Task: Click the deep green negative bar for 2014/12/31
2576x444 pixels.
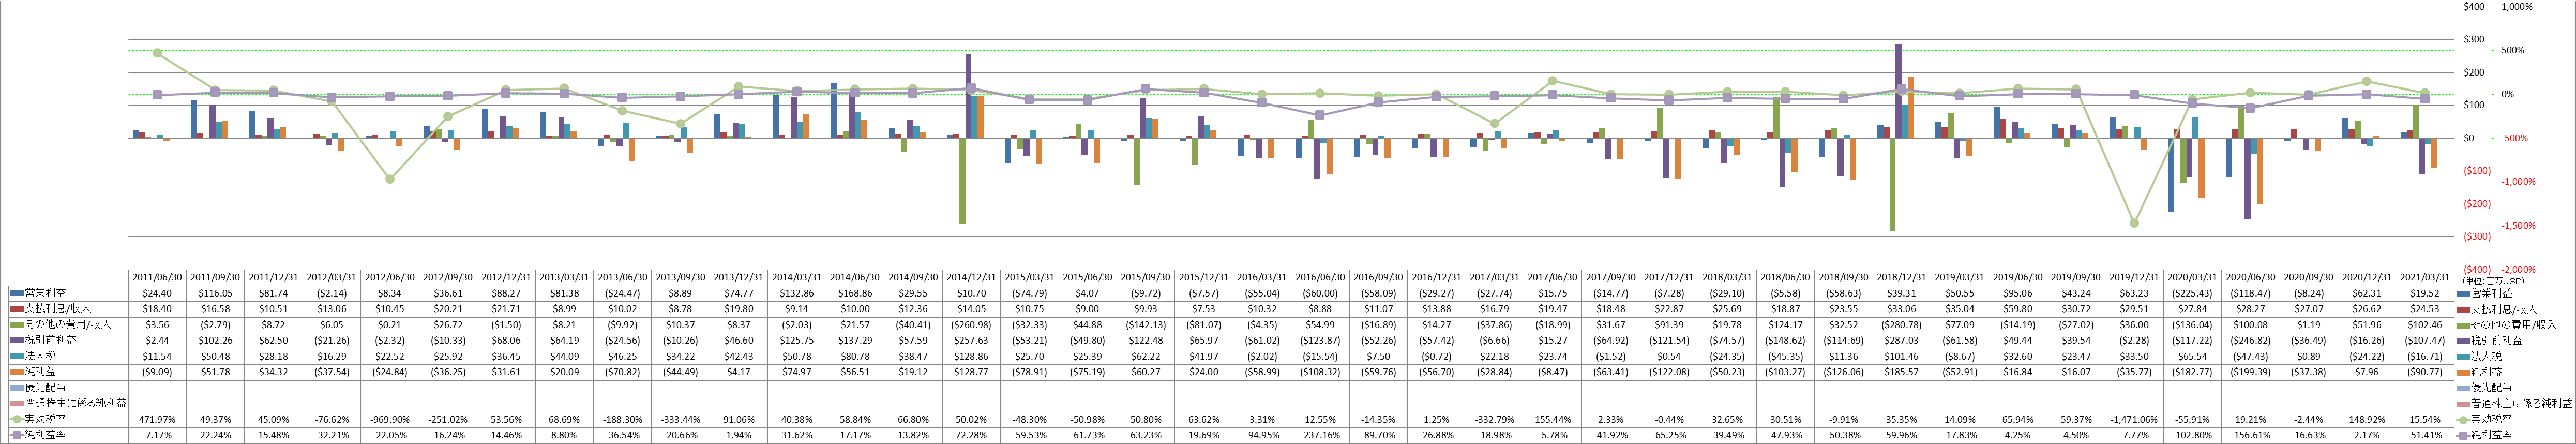Action: [x=962, y=180]
